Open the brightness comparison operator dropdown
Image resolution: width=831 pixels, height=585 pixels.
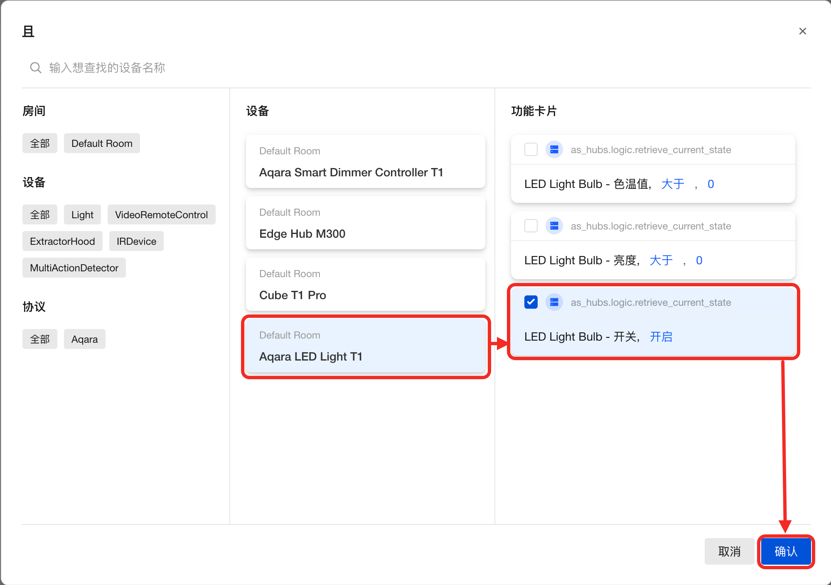pyautogui.click(x=661, y=261)
